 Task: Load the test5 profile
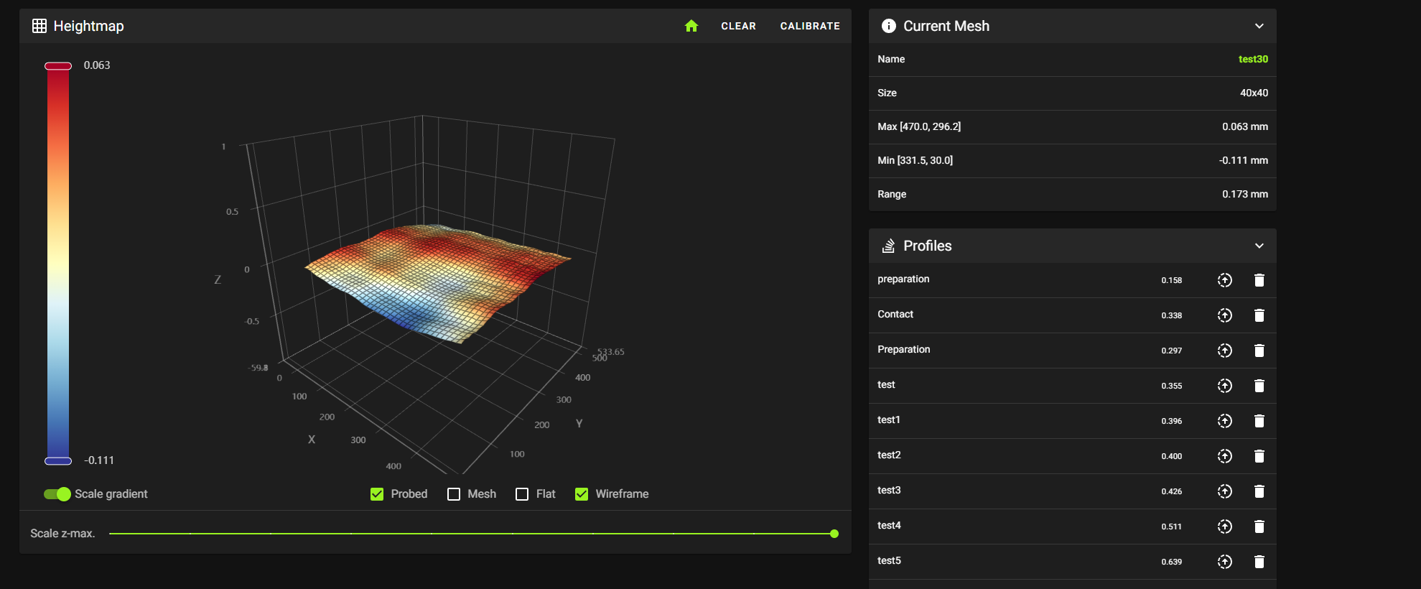(x=1225, y=562)
